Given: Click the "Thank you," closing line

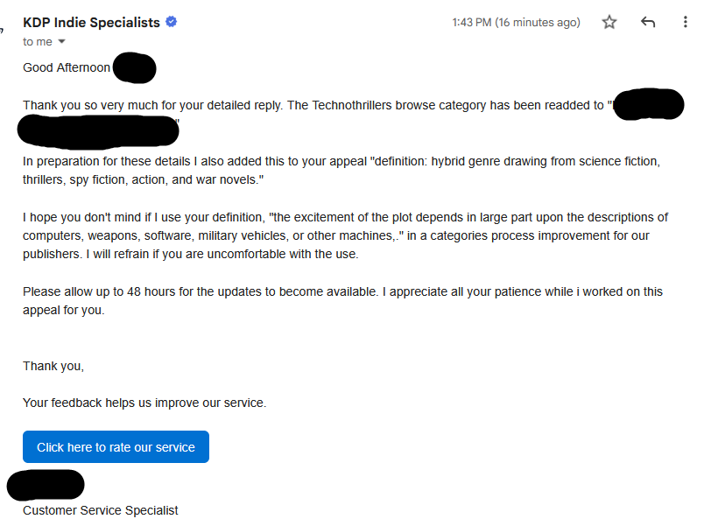Looking at the screenshot, I should pos(53,367).
